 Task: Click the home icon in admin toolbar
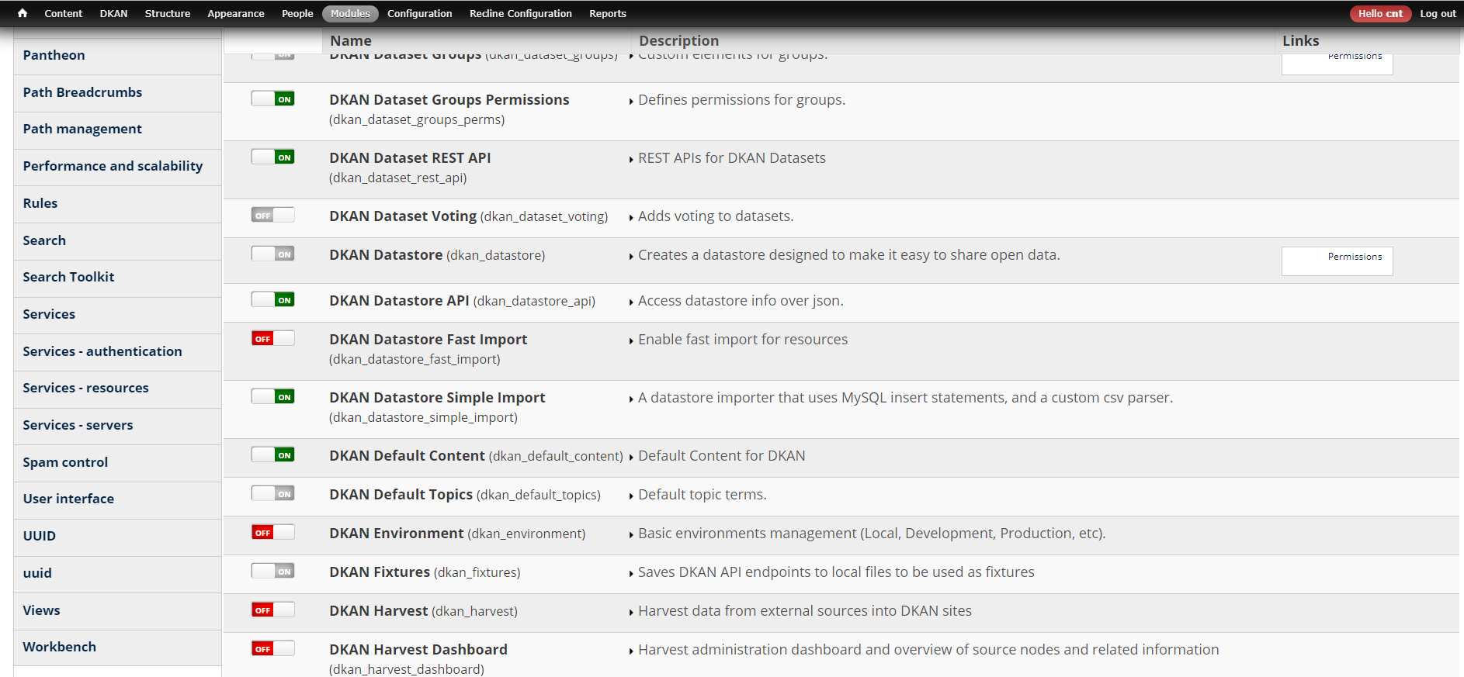[23, 13]
